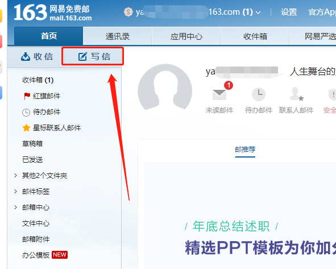The image size is (336, 269).
Task: Open 办公模板 in sidebar
Action: tap(36, 255)
